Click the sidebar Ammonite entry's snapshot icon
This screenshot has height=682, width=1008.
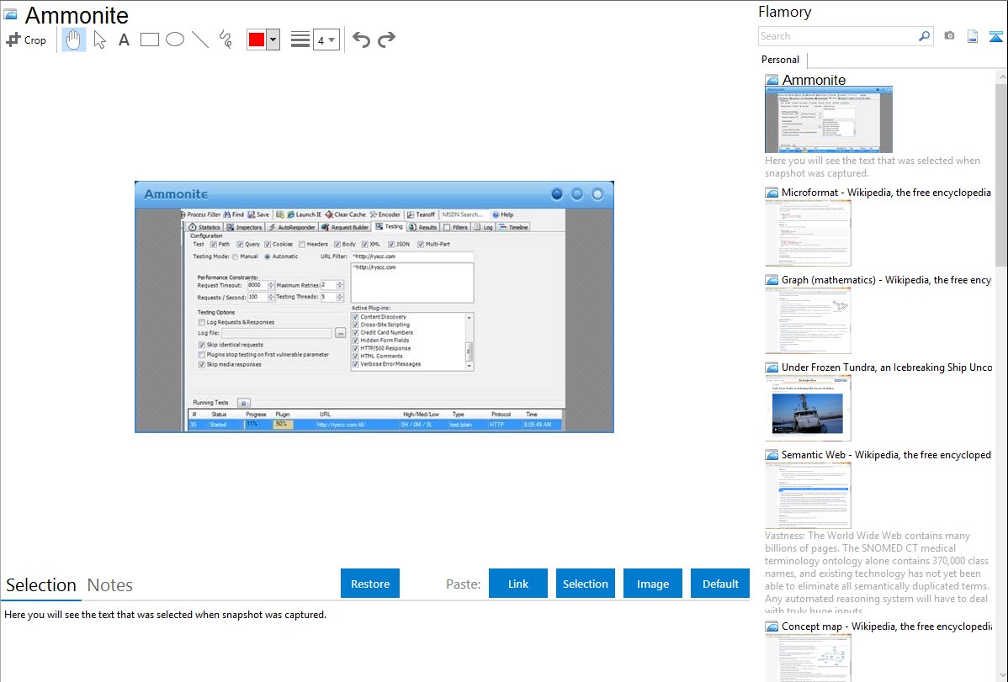pos(772,80)
